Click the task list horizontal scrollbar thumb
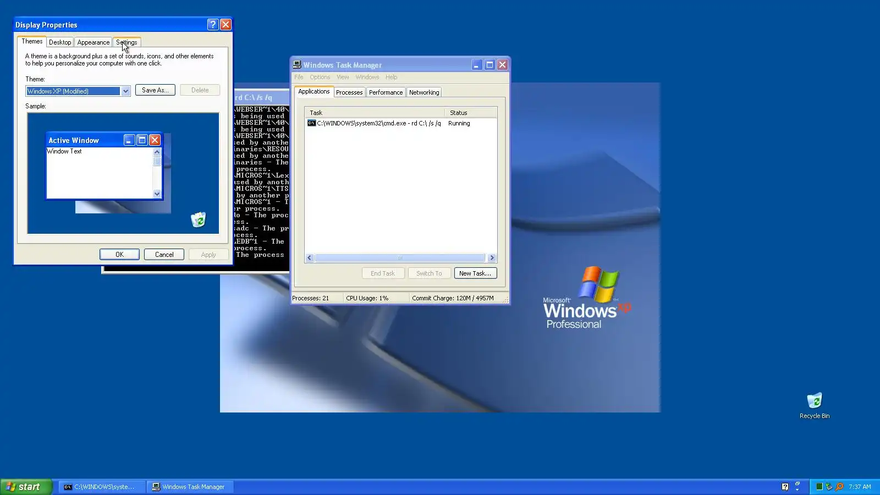 pos(400,258)
